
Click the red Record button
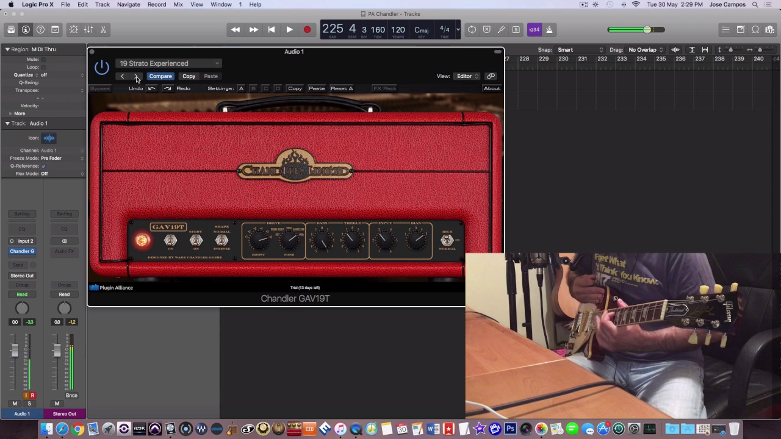click(x=308, y=29)
